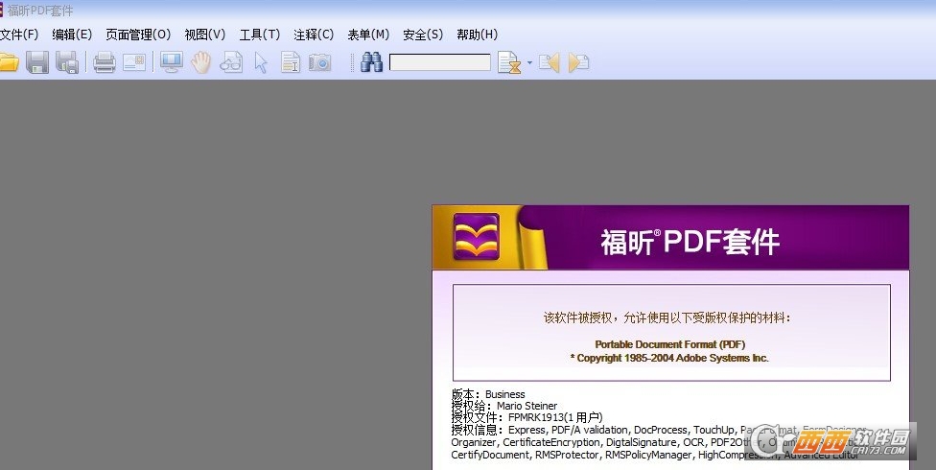This screenshot has width=936, height=470.
Task: Click the Save disk icon
Action: tap(37, 63)
